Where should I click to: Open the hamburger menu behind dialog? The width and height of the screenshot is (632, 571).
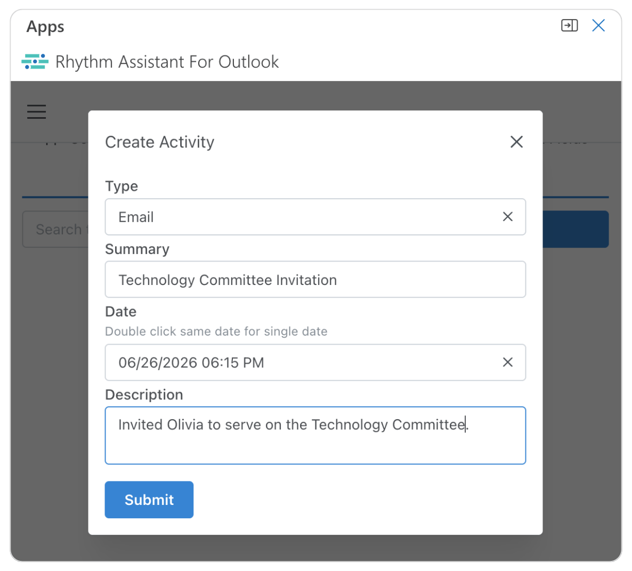37,112
